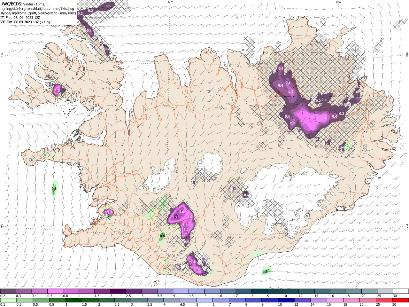
Task: Select the 'slydda/snjókoma' legend description line
Action: tap(38, 13)
